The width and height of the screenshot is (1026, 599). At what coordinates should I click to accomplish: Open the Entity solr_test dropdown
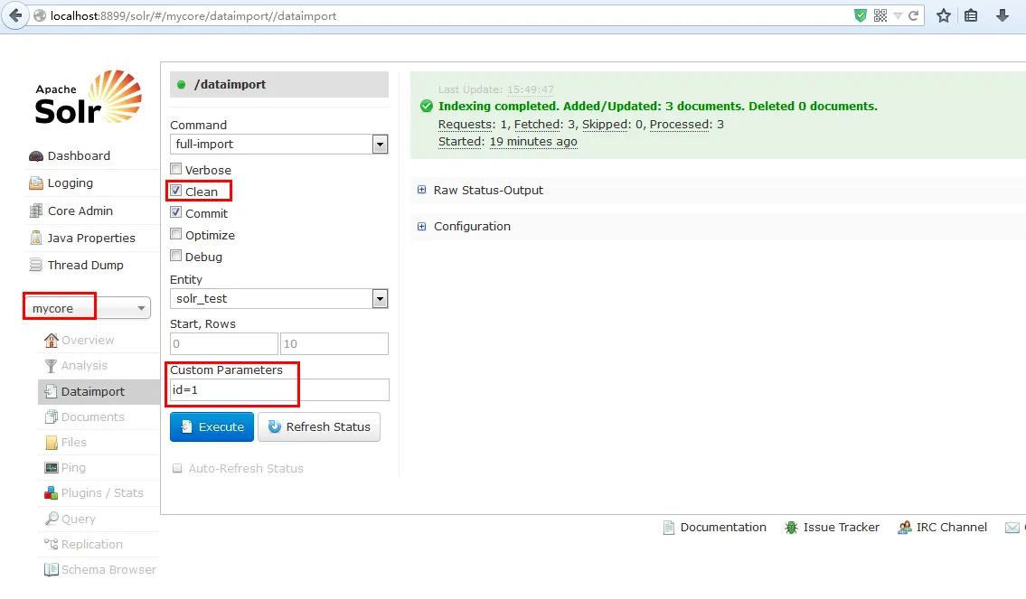(278, 298)
